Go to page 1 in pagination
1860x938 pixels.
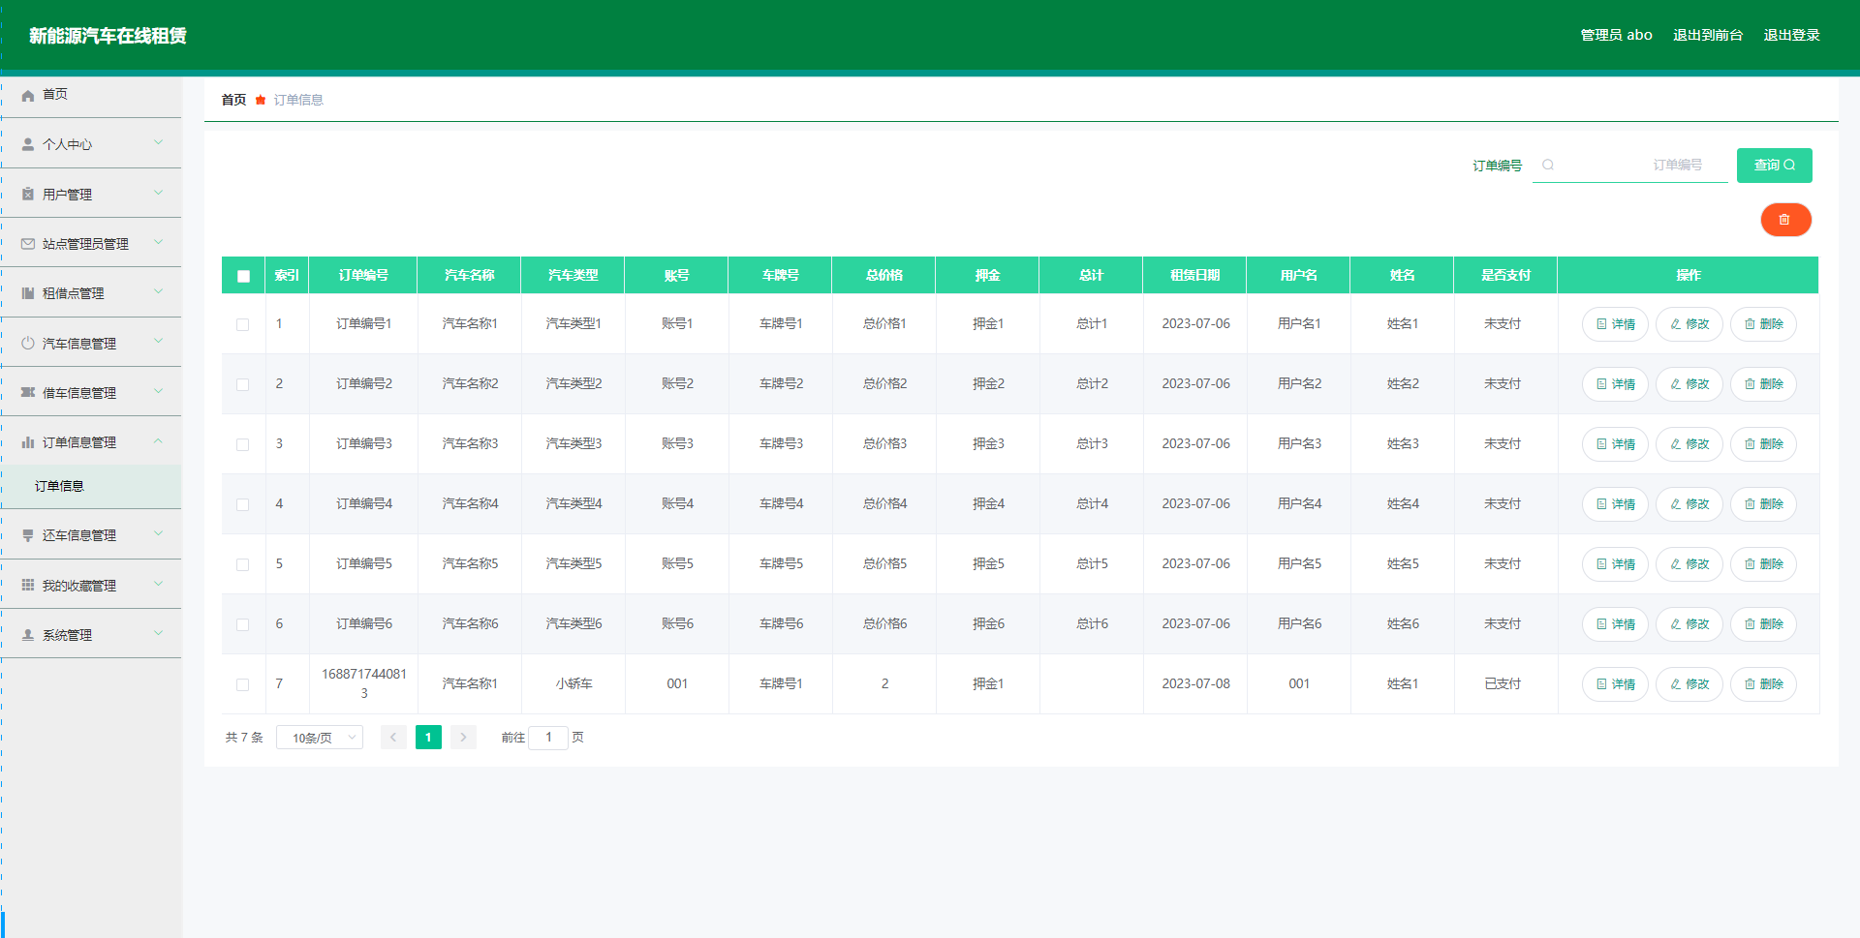click(x=428, y=738)
